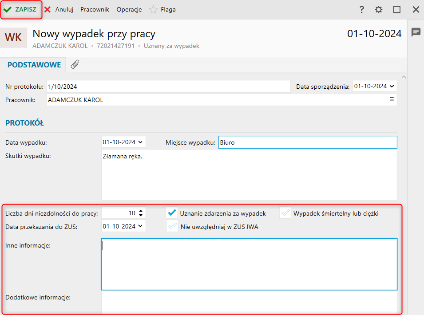This screenshot has height=315, width=424.
Task: Click the WK initials avatar
Action: pos(13,37)
